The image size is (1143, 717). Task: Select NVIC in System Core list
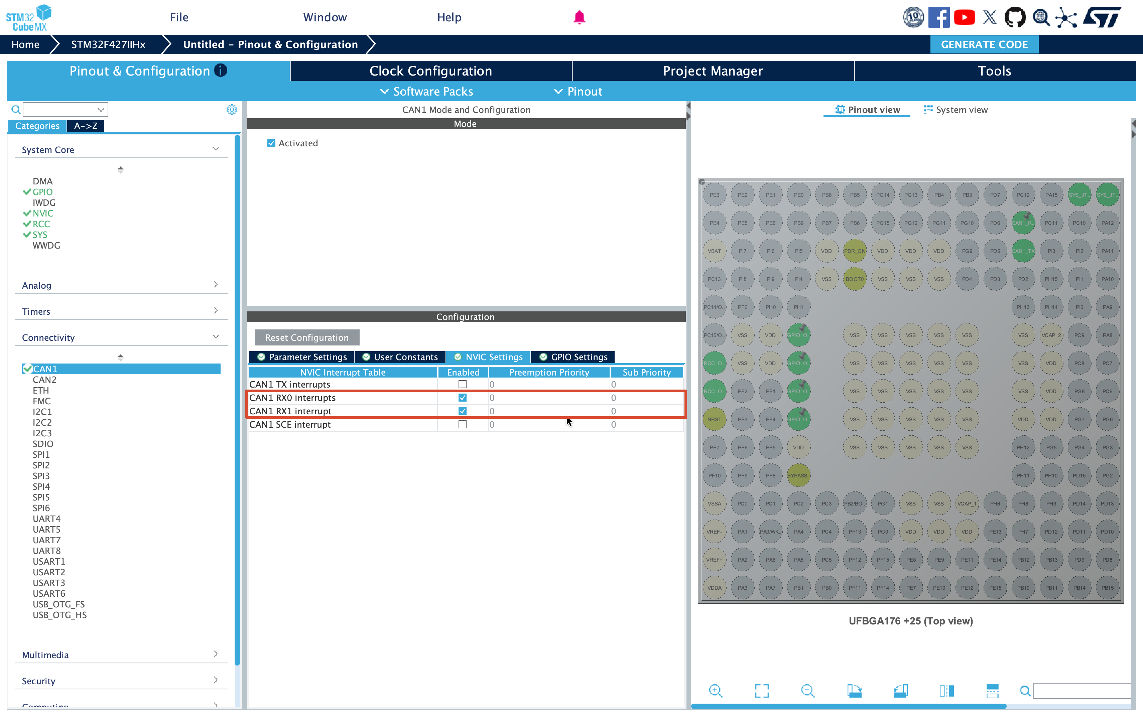pyautogui.click(x=43, y=213)
